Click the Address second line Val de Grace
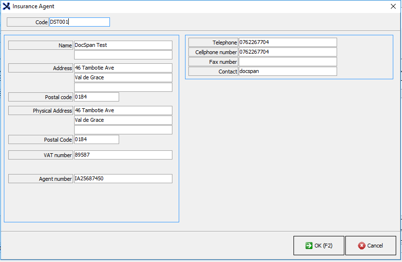402x262 pixels. point(123,78)
